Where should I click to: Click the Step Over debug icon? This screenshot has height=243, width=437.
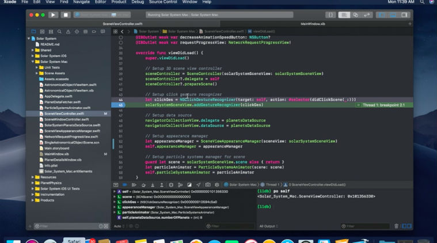[x=143, y=185]
